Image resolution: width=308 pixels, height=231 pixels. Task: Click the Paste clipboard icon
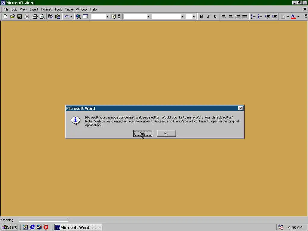[x=57, y=17]
